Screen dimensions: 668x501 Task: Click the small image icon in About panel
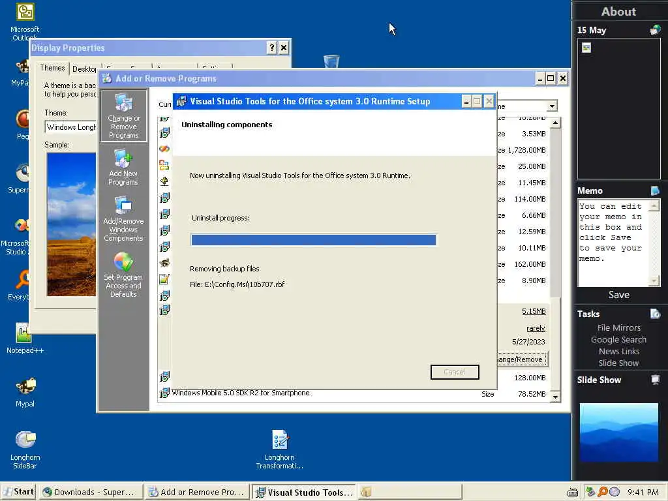586,48
